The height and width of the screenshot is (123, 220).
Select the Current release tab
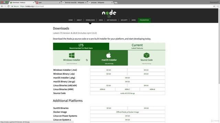pyautogui.click(x=137, y=46)
